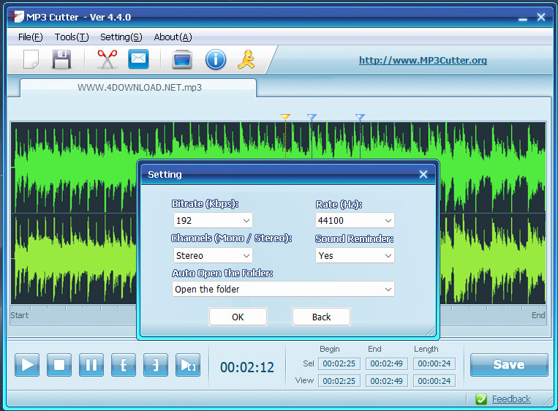This screenshot has width=558, height=411.
Task: Open the Tools menu
Action: point(72,37)
